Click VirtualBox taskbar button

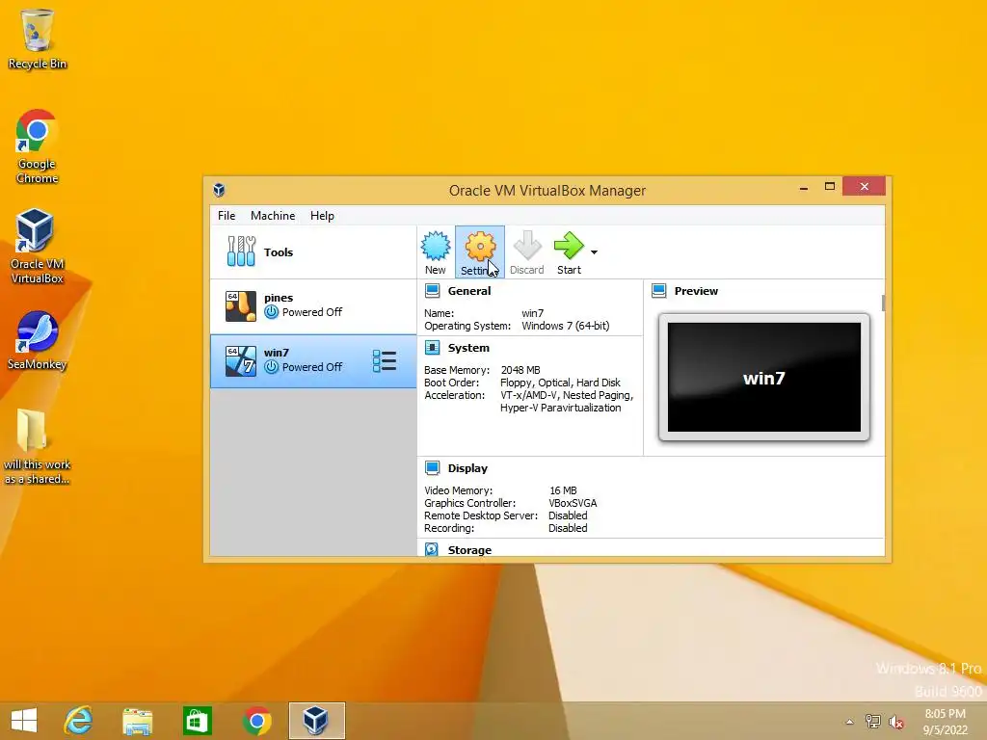[x=316, y=721]
